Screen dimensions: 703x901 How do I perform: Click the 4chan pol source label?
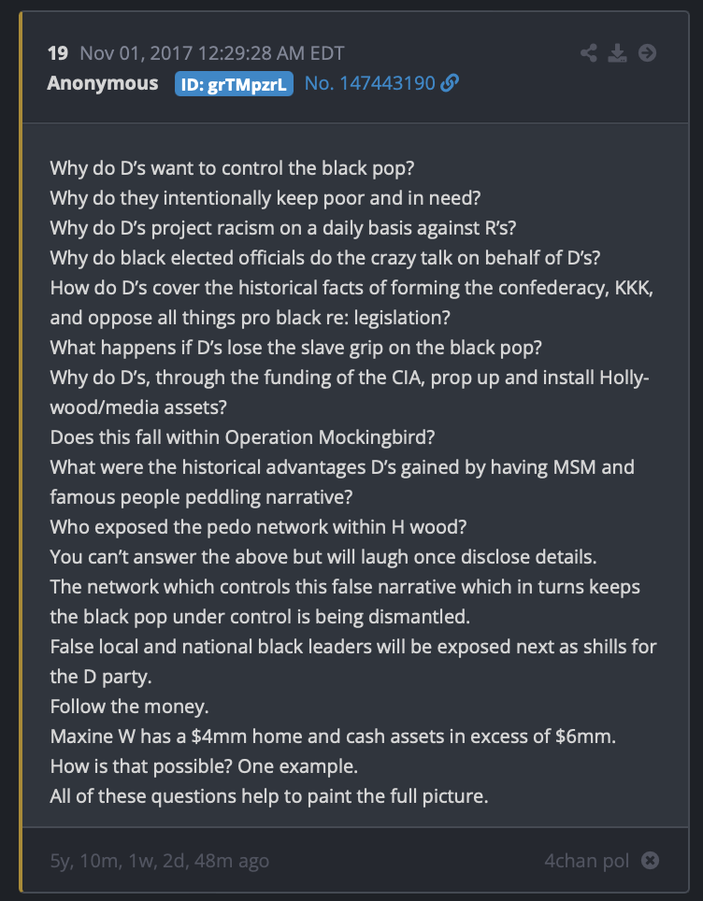coord(587,860)
